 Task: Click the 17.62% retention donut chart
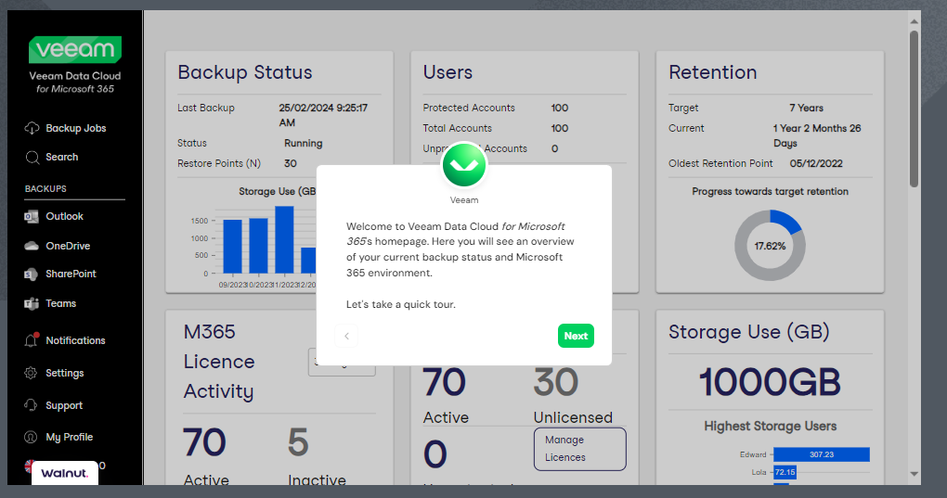tap(770, 246)
